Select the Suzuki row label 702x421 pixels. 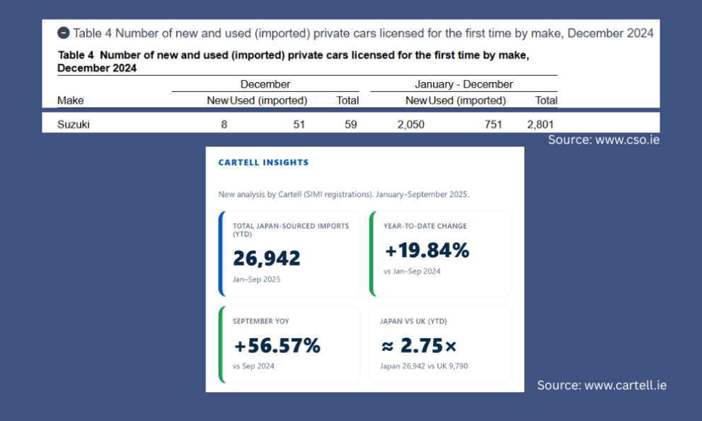(x=74, y=125)
